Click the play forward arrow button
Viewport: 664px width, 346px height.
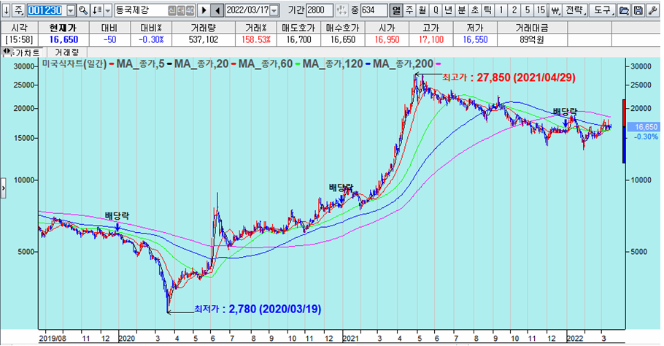tap(204, 11)
